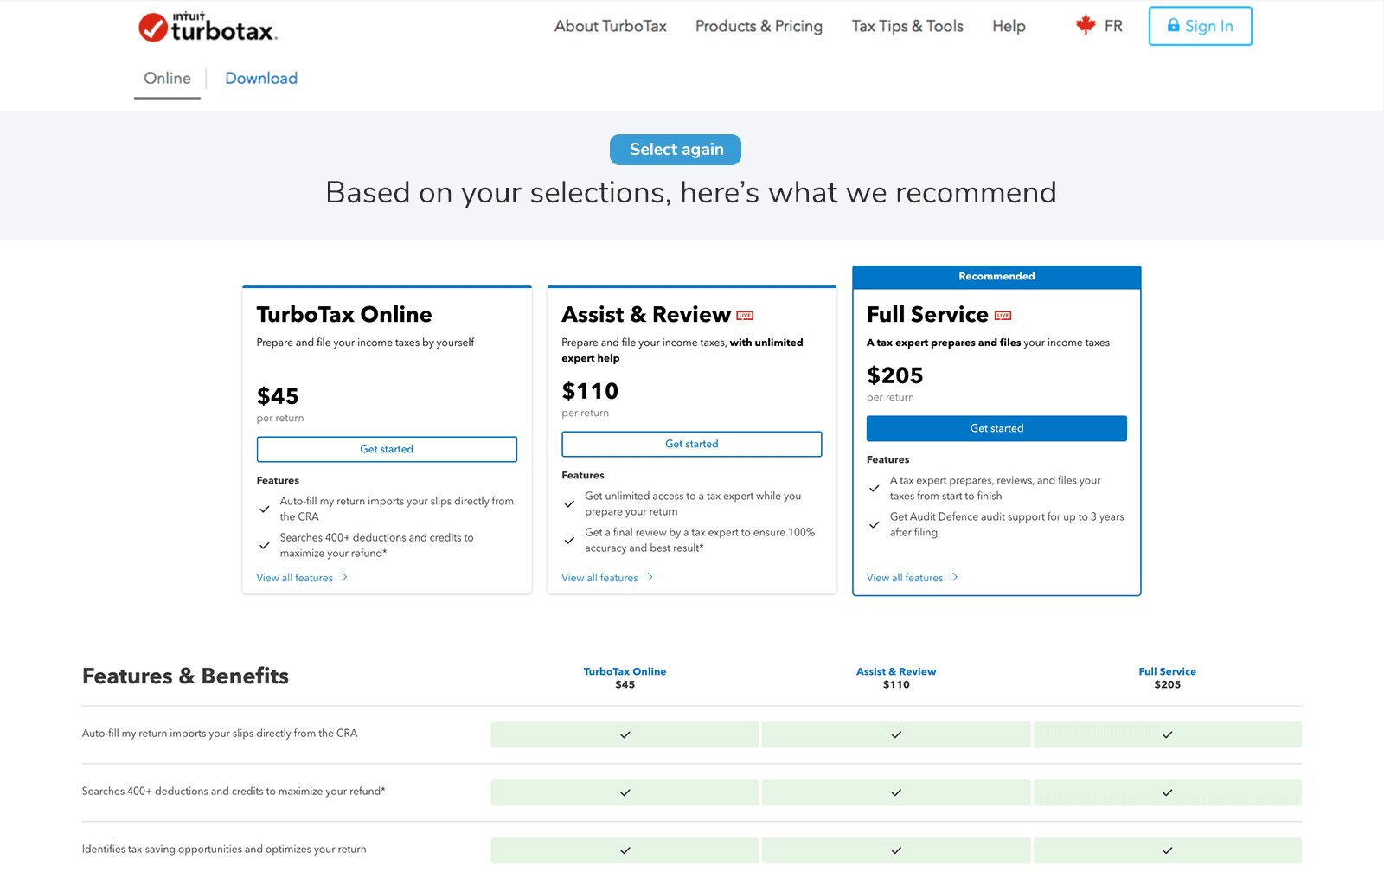
Task: Click Assist & Review checkmark in tax-saving opportunities row
Action: pyautogui.click(x=896, y=850)
